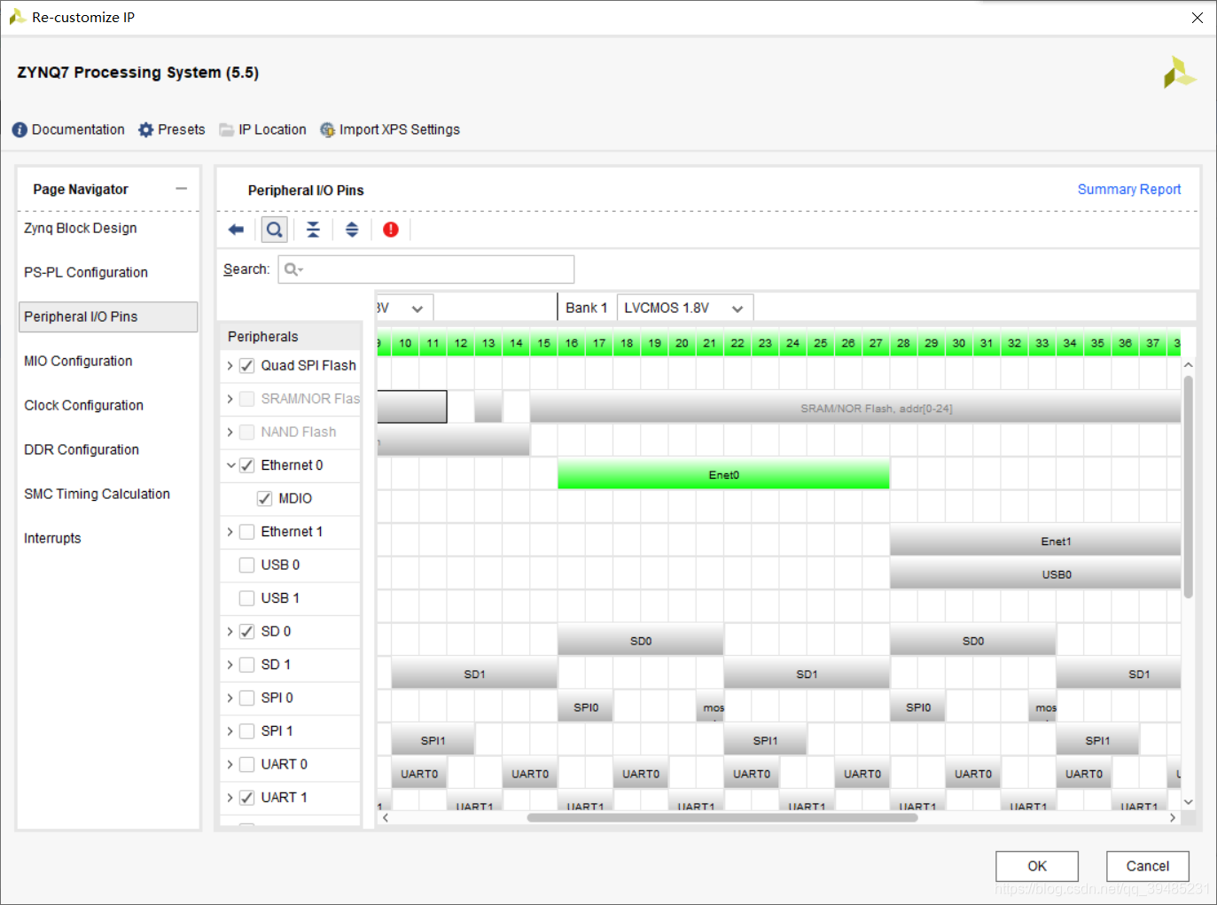Click the USB0 pin assignment bar
This screenshot has height=905, width=1217.
click(x=1035, y=574)
